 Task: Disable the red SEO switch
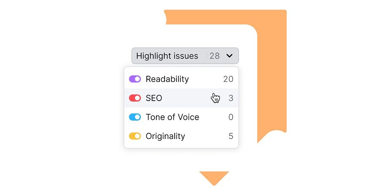tap(135, 98)
